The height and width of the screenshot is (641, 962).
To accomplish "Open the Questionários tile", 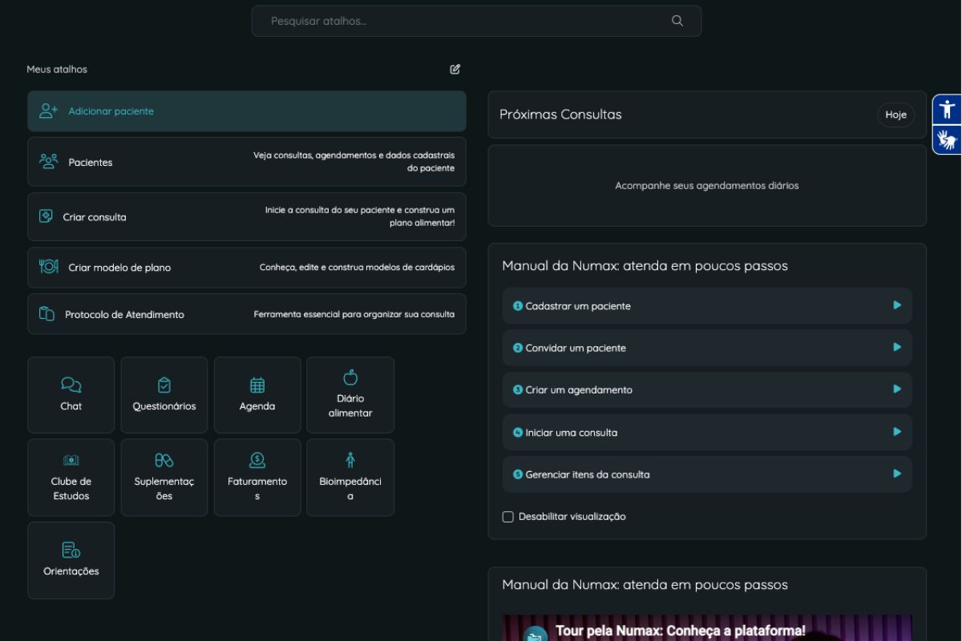I will tap(164, 395).
